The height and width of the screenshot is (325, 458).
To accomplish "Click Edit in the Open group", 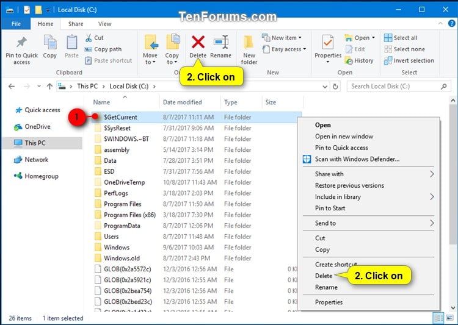I will [355, 49].
